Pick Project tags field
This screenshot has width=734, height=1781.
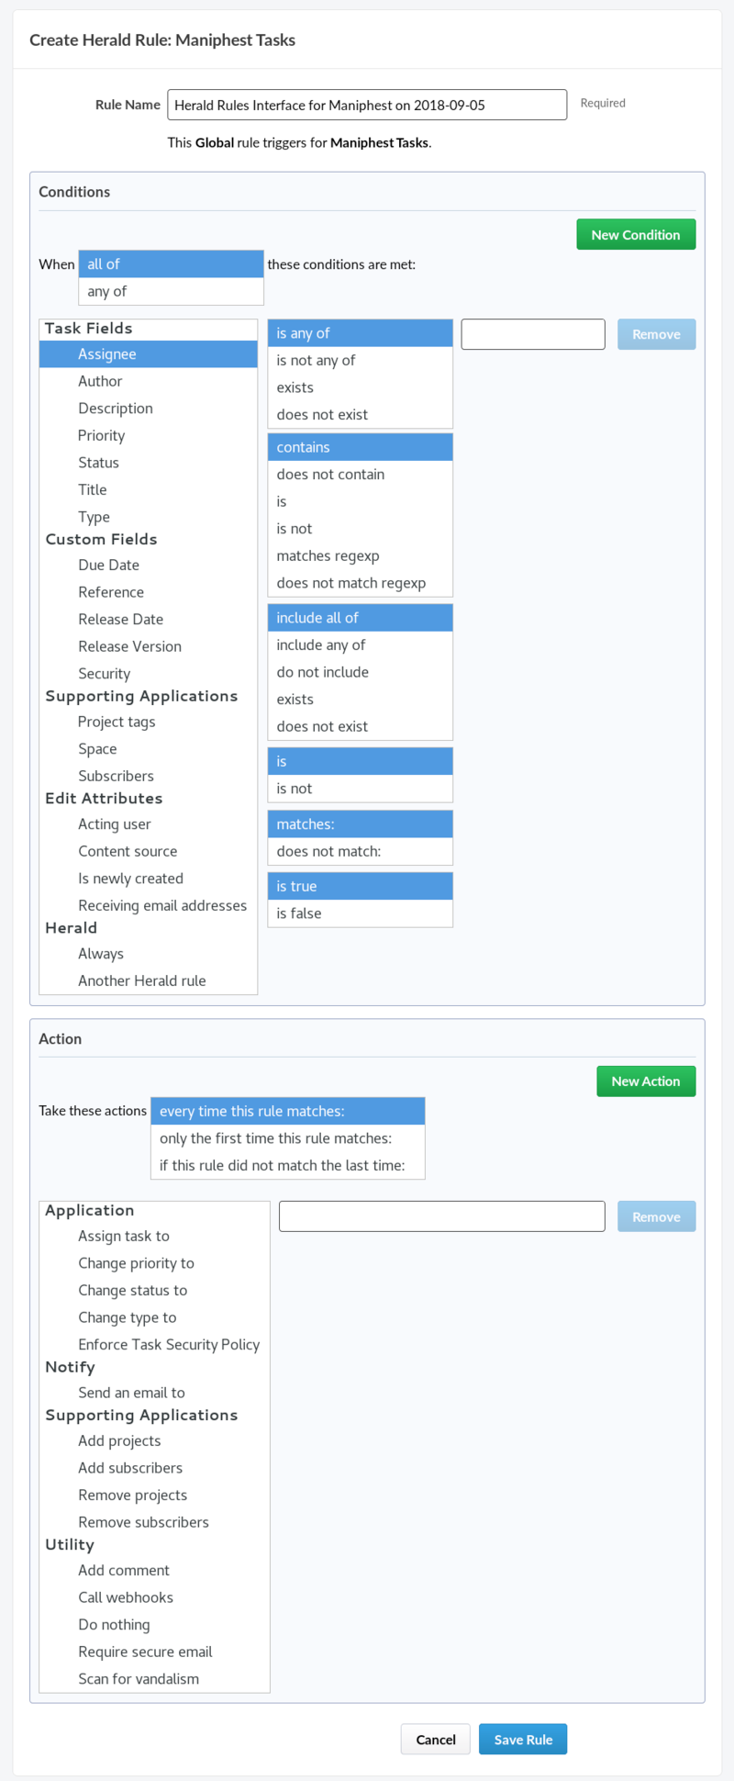(x=149, y=722)
